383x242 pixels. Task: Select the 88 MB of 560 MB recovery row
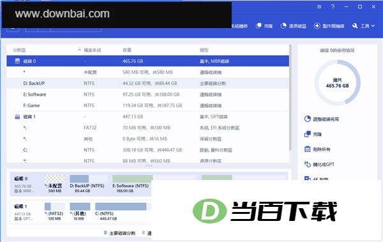click(148, 160)
